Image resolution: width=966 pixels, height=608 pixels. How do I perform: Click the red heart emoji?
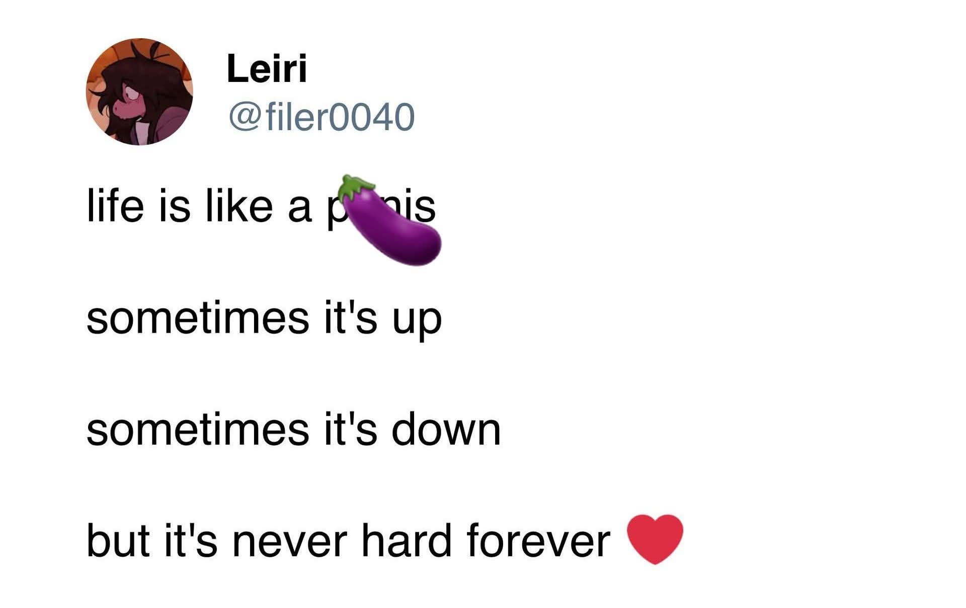pyautogui.click(x=655, y=539)
